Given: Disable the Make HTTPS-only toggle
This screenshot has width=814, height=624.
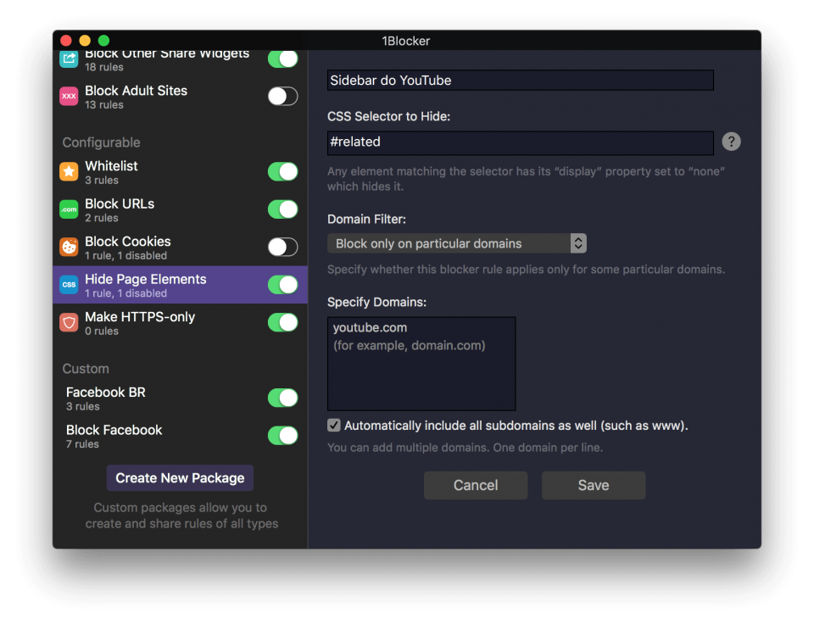Looking at the screenshot, I should tap(282, 323).
